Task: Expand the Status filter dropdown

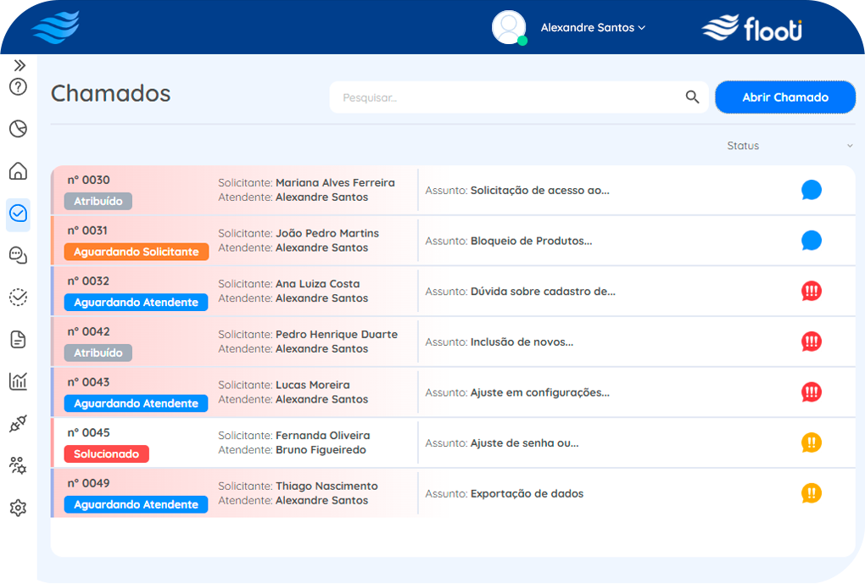Action: 850,147
